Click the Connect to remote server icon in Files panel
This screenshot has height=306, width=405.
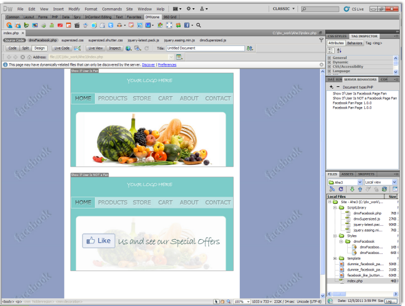point(332,189)
